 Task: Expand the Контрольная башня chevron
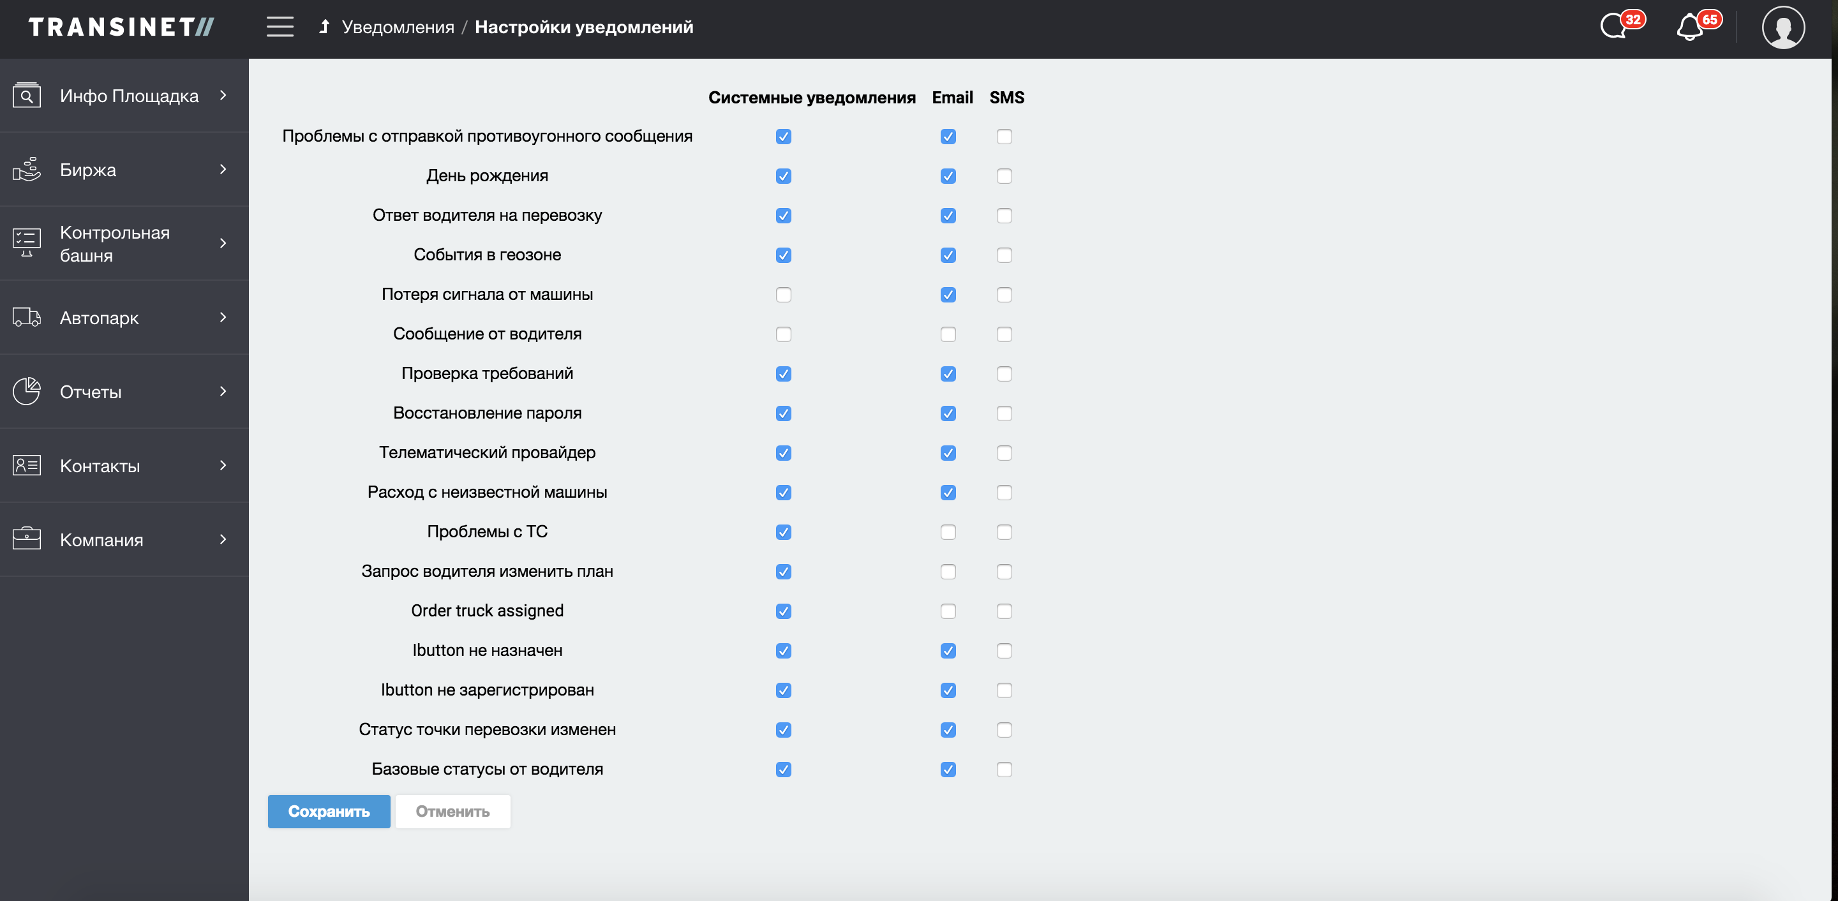pos(223,243)
